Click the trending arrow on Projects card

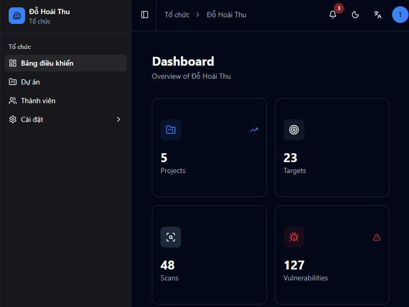[x=254, y=130]
